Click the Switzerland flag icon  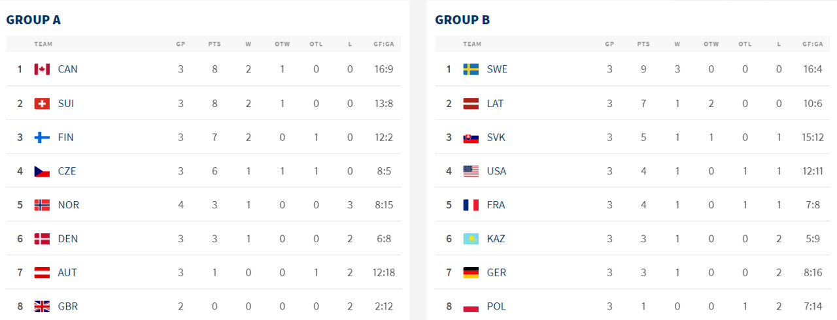[42, 103]
